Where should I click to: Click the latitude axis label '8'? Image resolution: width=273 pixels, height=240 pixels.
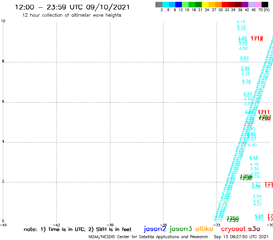pos(3,61)
